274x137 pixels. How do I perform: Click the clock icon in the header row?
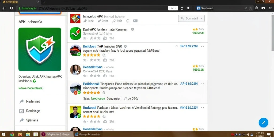[128, 21]
